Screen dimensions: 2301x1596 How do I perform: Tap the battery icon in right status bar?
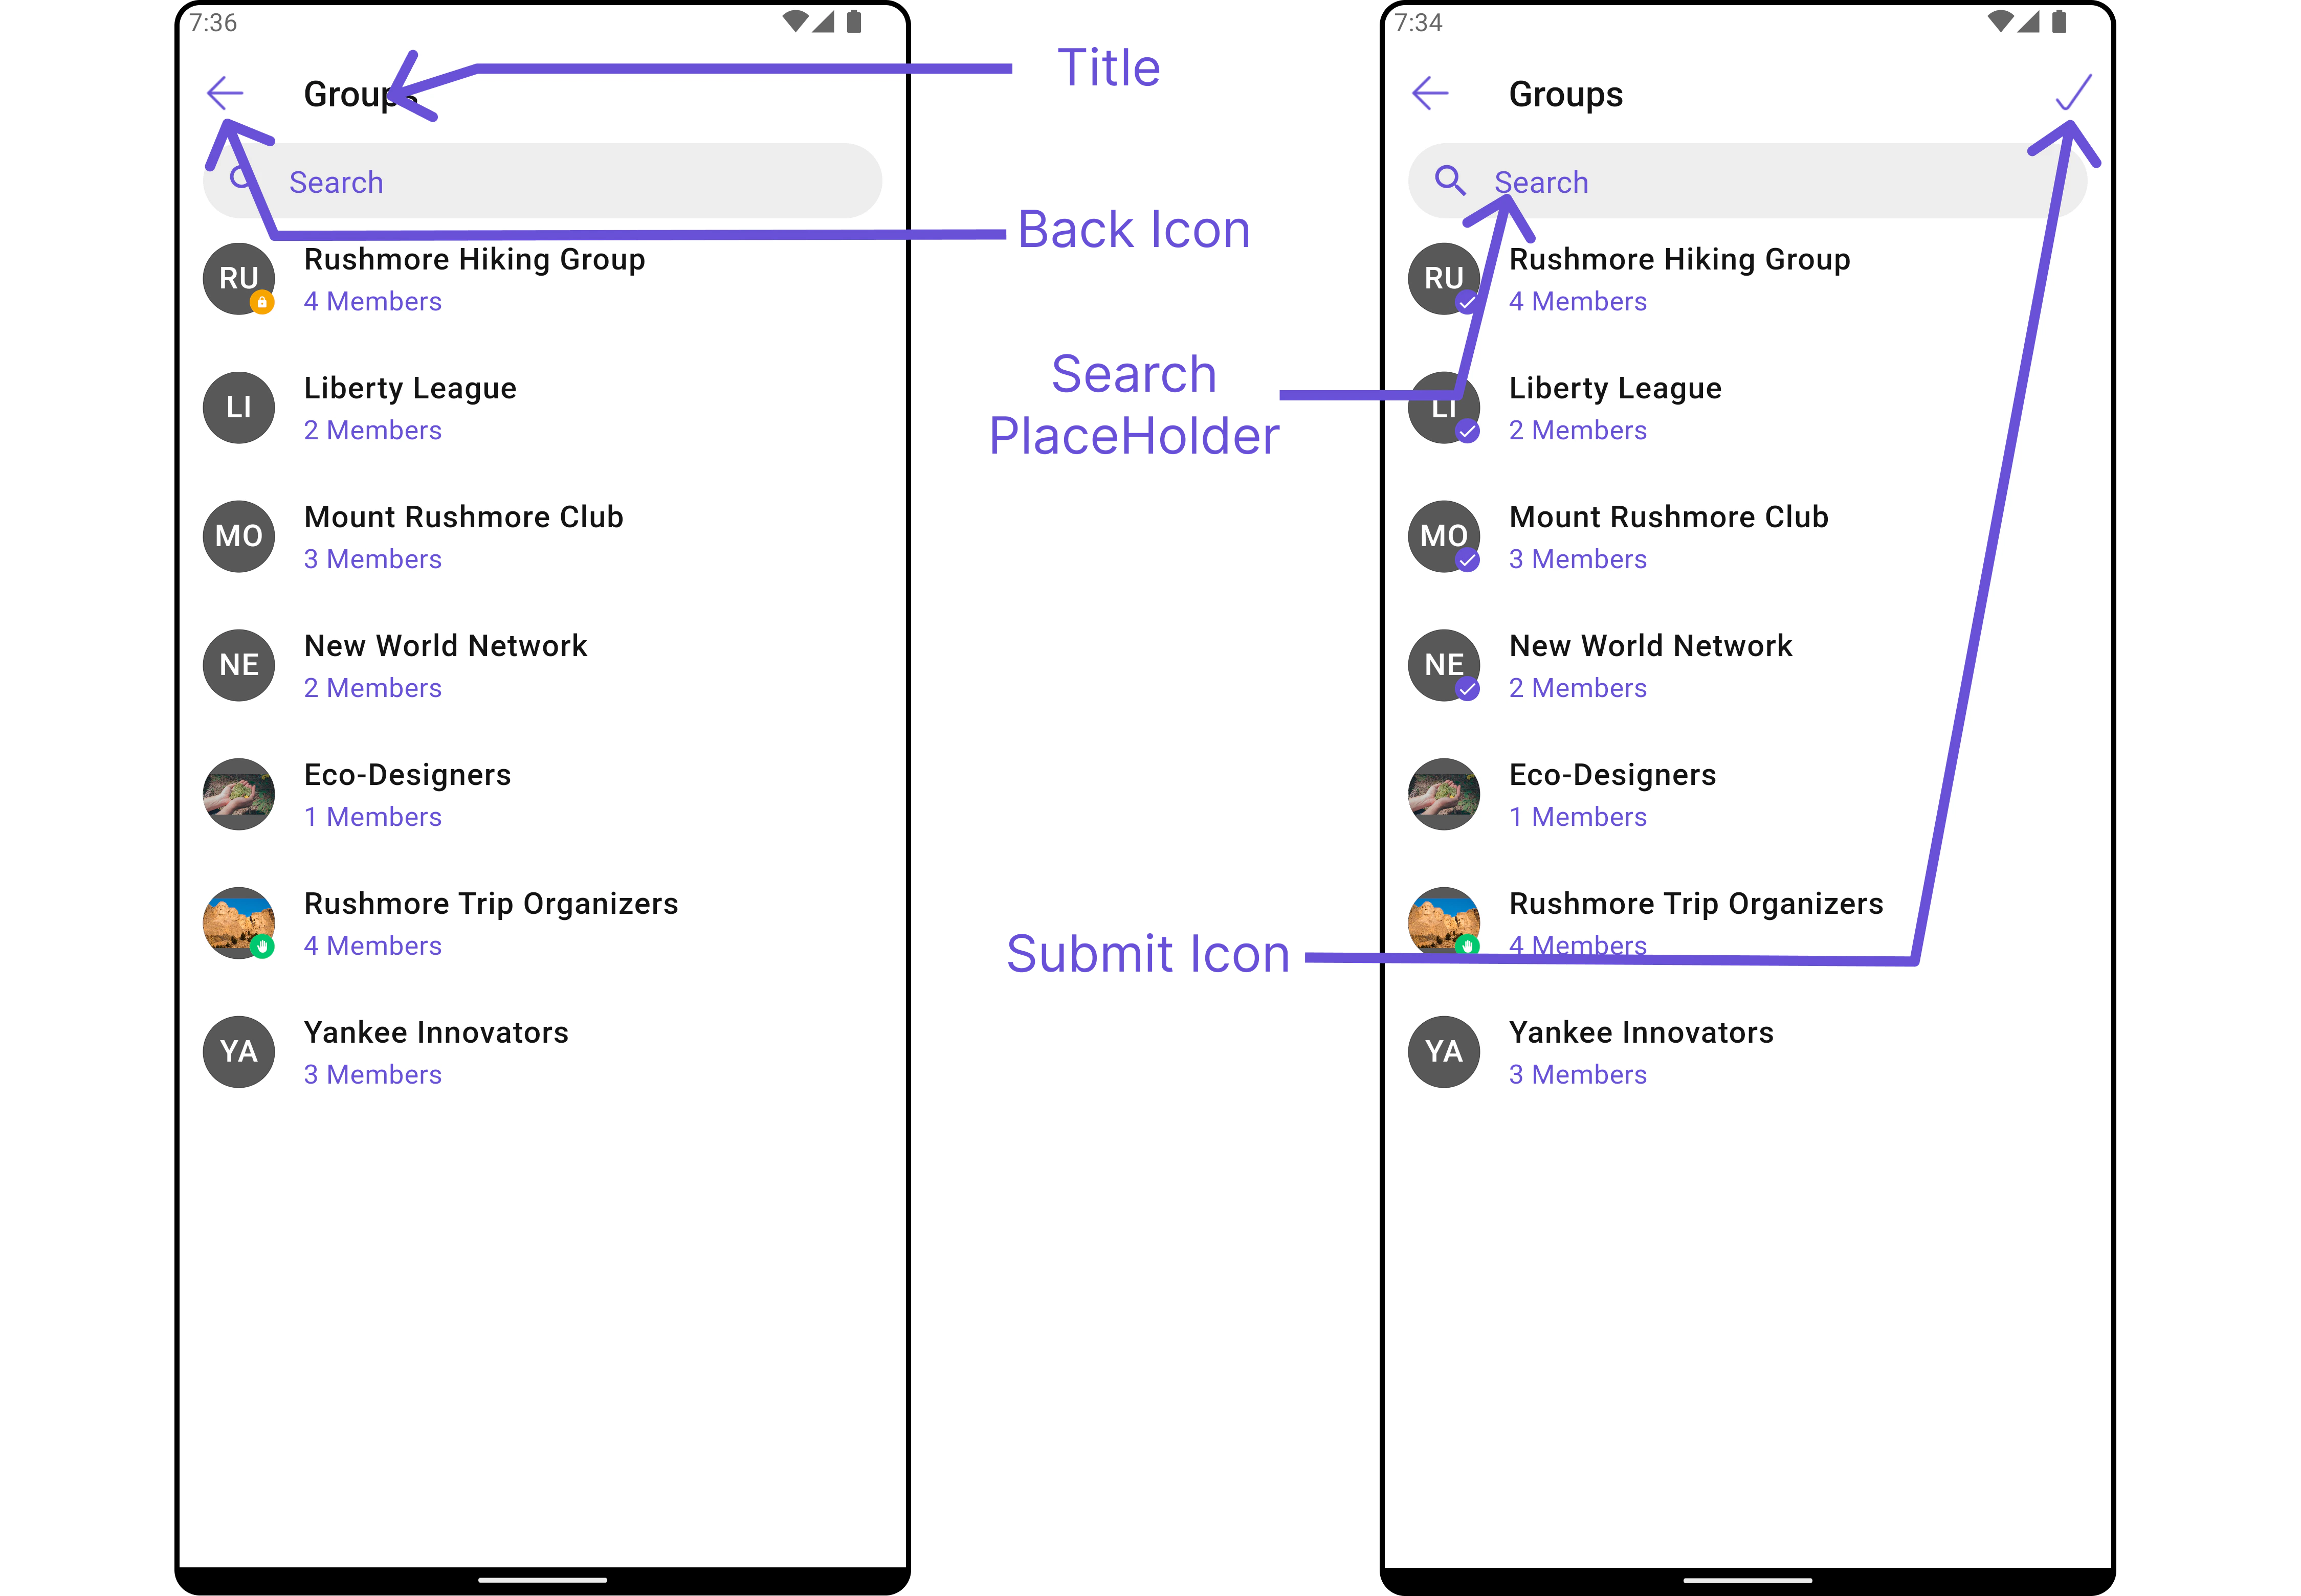[2059, 22]
